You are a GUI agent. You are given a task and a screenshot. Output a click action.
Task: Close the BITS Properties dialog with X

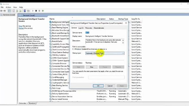(126, 23)
